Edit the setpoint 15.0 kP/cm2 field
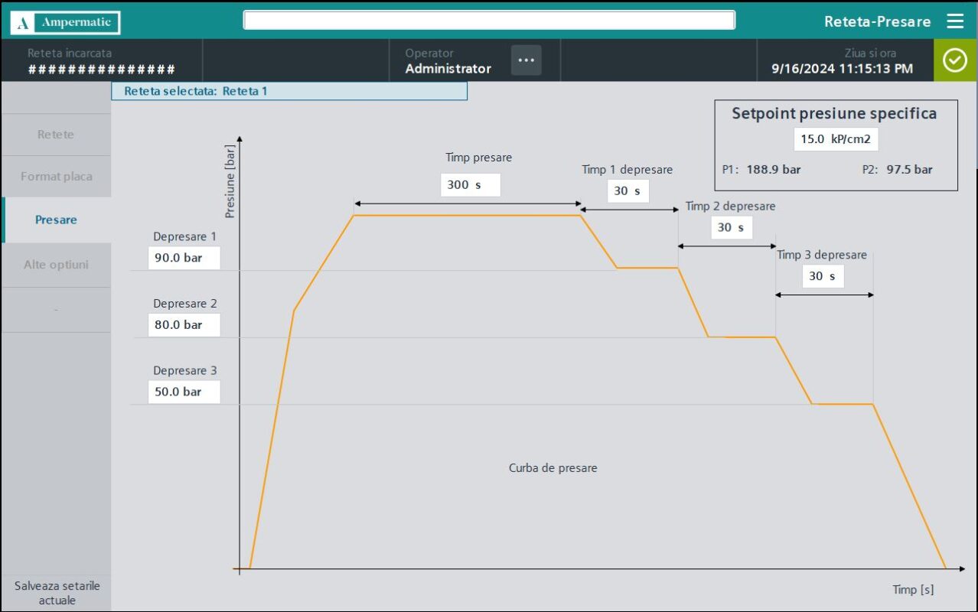Viewport: 978px width, 612px height. tap(836, 139)
